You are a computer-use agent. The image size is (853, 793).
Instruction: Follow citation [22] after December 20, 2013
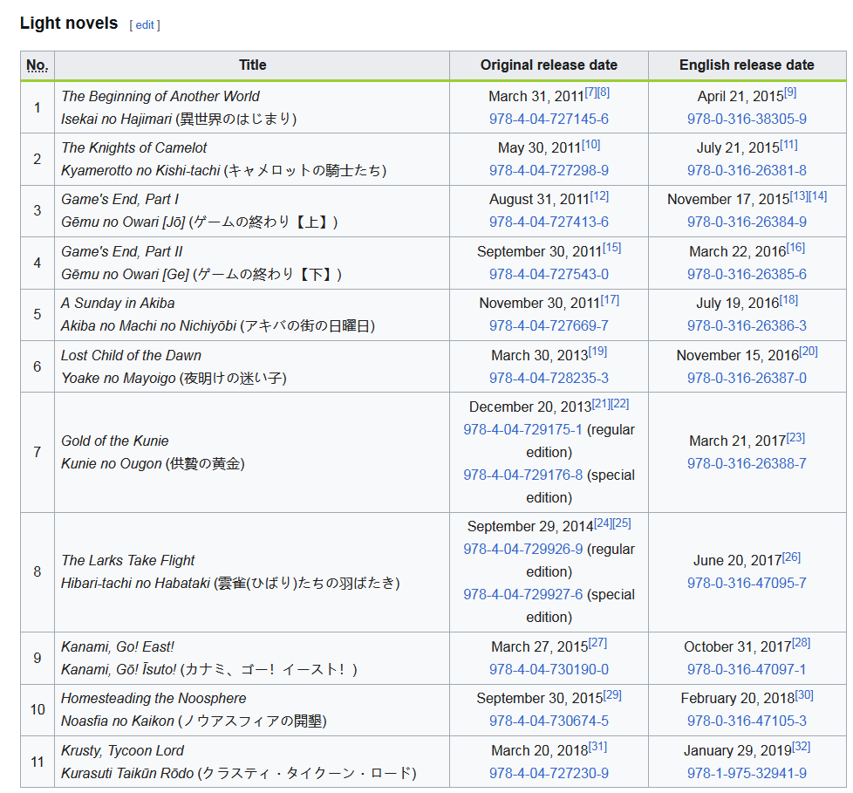point(620,403)
